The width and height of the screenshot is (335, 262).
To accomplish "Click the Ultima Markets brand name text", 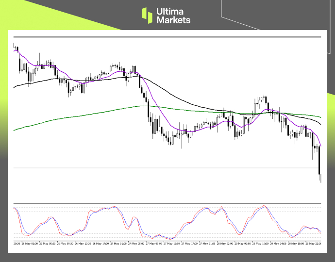I will click(x=173, y=16).
